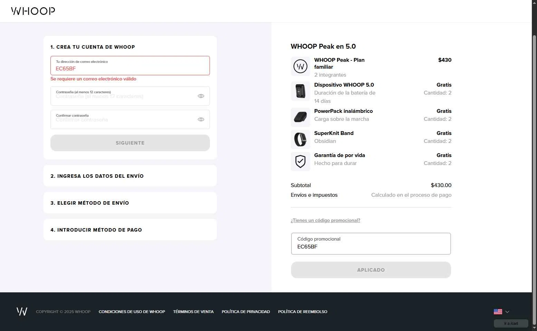Click the Confirmar contraseña input field
This screenshot has height=331, width=537.
130,119
